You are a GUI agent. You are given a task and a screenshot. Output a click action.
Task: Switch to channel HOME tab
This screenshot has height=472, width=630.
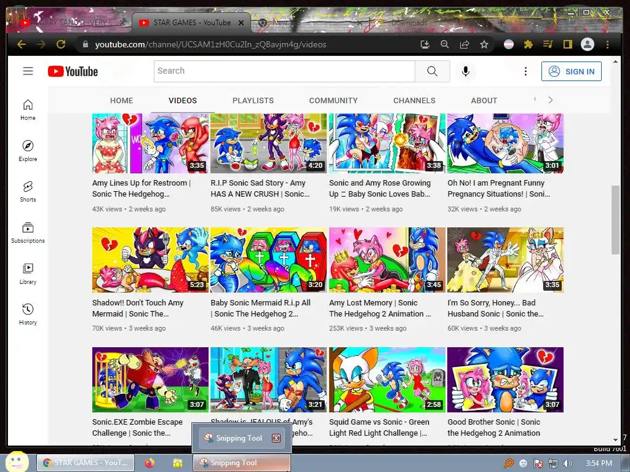tap(121, 100)
